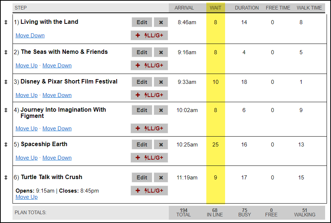331x223 pixels.
Task: Move Journey Into Imagination up
Action: point(26,129)
